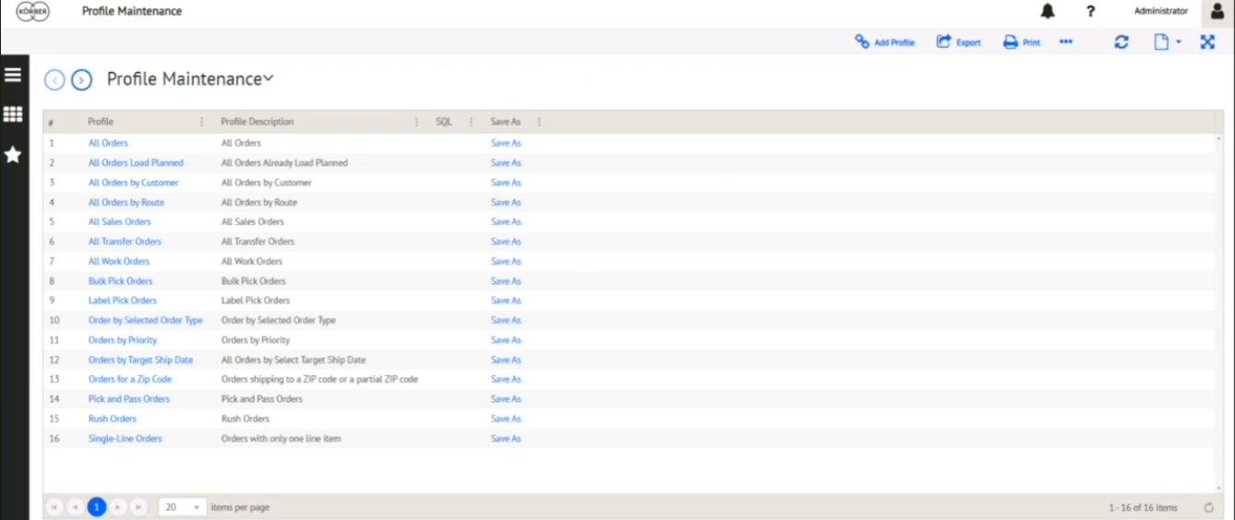
Task: Reload grid with bottom-right refresh icon
Action: pyautogui.click(x=1209, y=507)
